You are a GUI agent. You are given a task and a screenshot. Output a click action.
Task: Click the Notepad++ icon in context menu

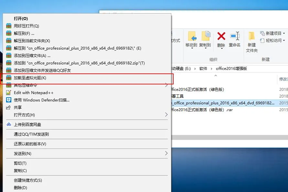coord(9,92)
